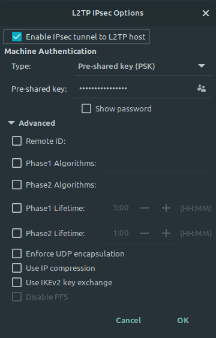Decrease Phase1 Lifetime with minus button

[x=145, y=208]
